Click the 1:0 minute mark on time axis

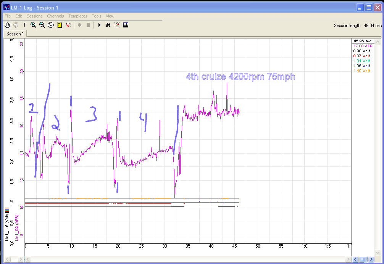click(x=304, y=246)
